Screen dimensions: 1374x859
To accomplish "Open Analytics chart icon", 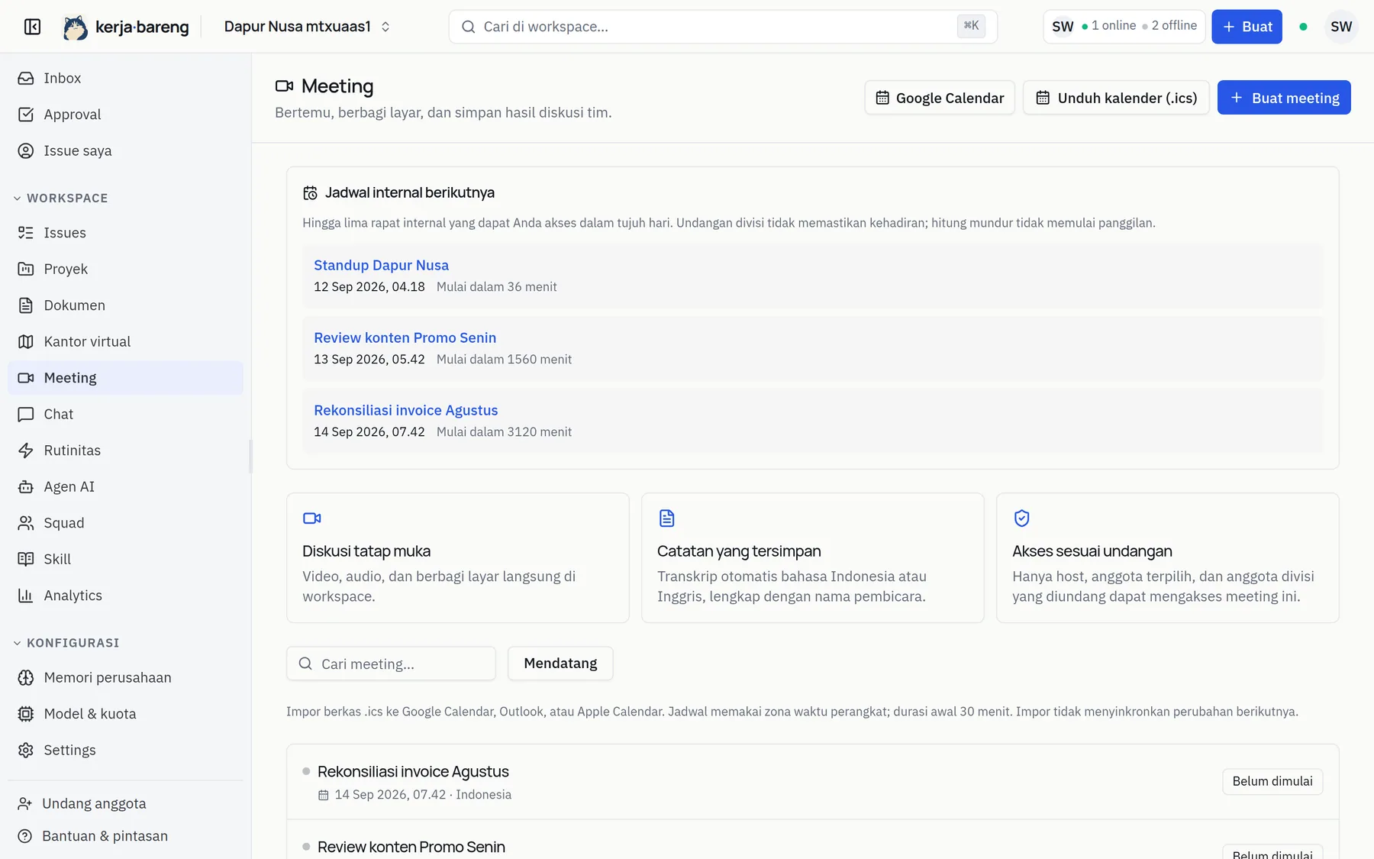I will tap(26, 596).
